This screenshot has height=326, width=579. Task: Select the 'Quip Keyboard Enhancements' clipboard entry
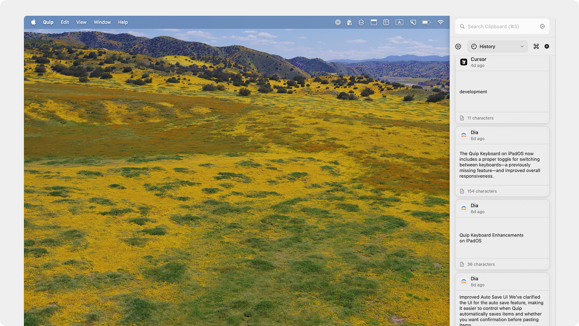point(502,238)
